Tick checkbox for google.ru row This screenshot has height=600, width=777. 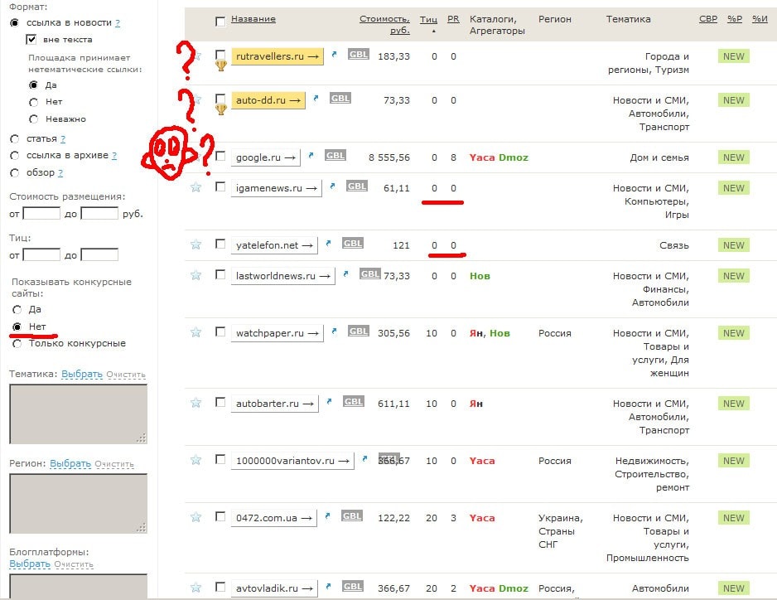click(220, 156)
